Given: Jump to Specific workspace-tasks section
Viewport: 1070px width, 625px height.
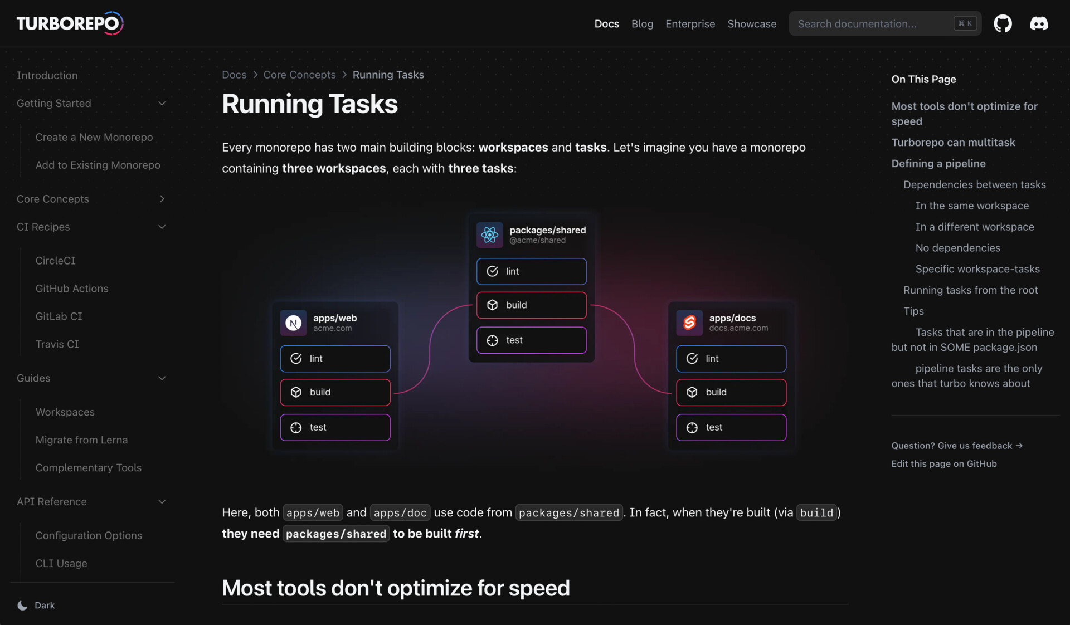Looking at the screenshot, I should coord(977,269).
